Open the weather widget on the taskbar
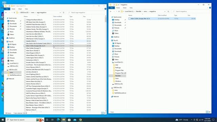Image resolution: width=217 pixels, height=122 pixels. [182, 120]
